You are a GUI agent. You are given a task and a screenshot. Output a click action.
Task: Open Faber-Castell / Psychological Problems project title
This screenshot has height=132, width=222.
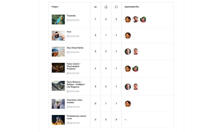(74, 66)
